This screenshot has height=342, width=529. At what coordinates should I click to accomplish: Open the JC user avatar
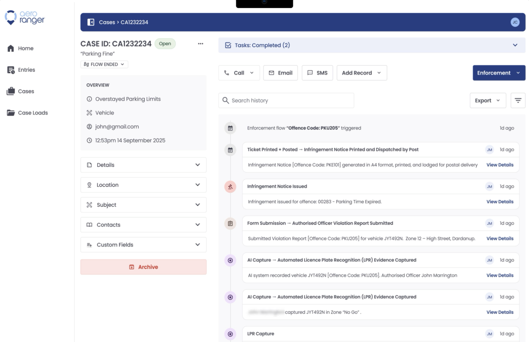point(515,22)
